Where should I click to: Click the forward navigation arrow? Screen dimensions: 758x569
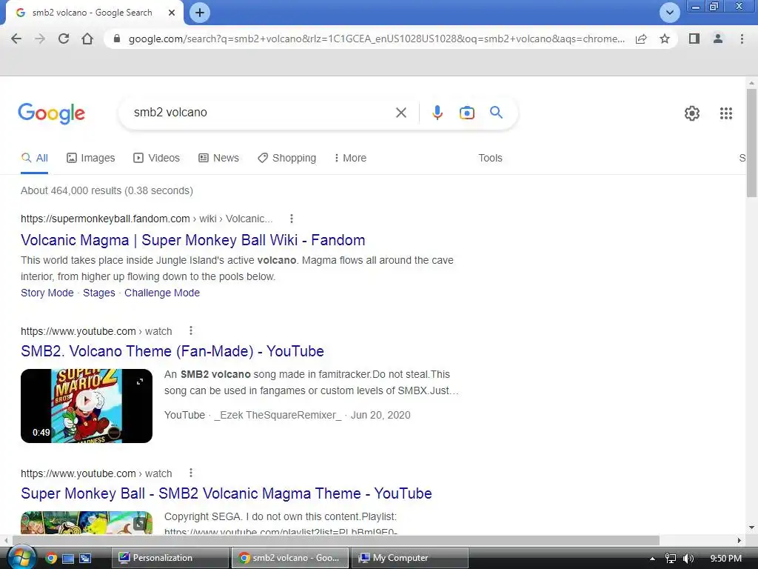[x=40, y=39]
